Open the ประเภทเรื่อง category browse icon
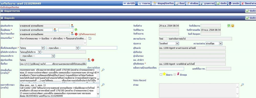 tap(90, 38)
